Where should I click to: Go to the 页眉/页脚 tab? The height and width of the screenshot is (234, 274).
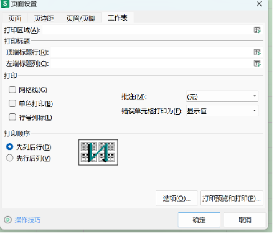(x=80, y=18)
